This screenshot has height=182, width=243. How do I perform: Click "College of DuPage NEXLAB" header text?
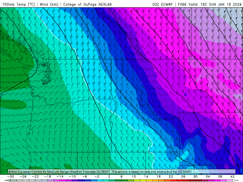point(87,4)
